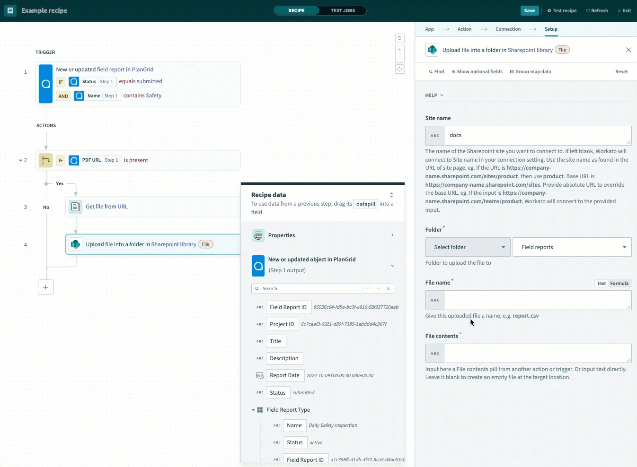Click the canvas zoom in icon
The height and width of the screenshot is (467, 637).
click(x=399, y=49)
